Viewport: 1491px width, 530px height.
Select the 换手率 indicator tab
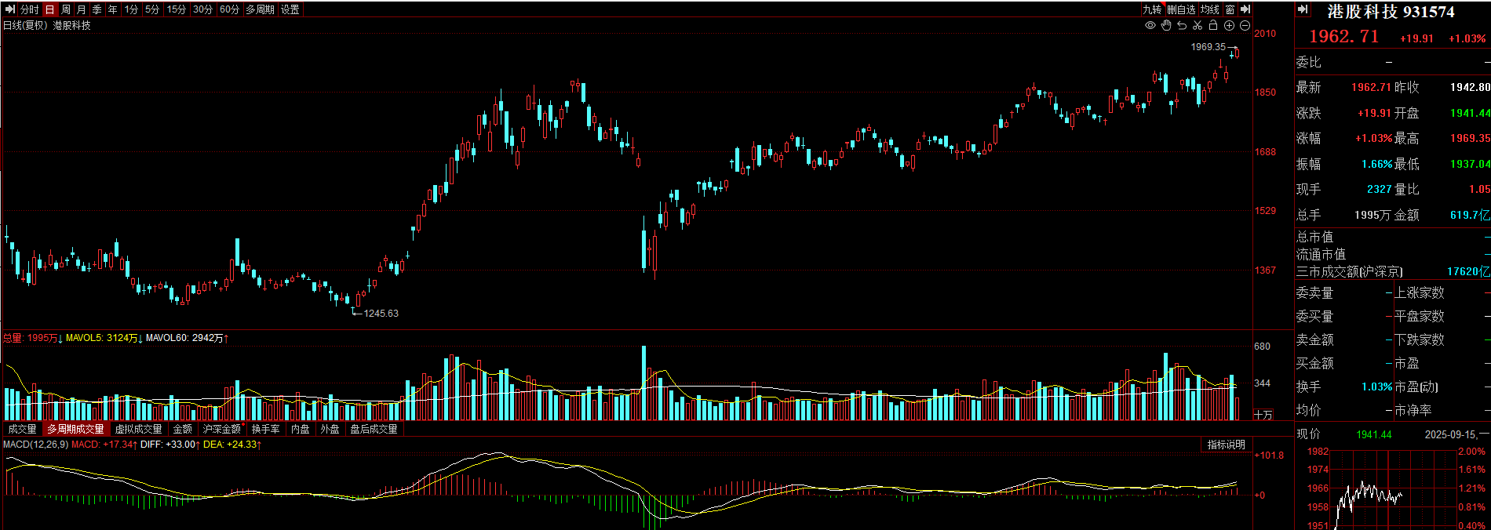pyautogui.click(x=266, y=429)
